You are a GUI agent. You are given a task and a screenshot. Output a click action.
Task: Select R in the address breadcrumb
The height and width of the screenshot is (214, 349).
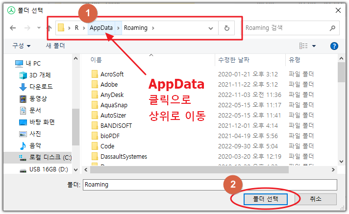[77, 28]
